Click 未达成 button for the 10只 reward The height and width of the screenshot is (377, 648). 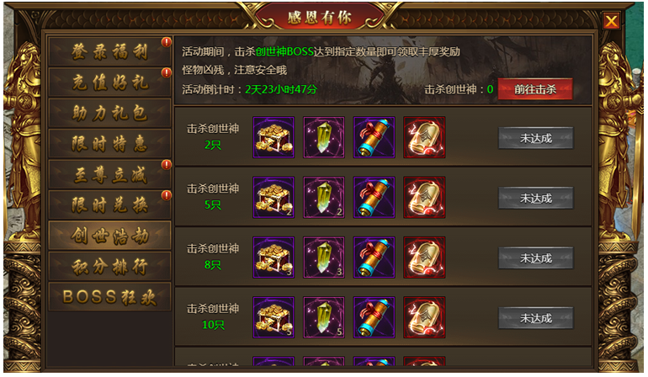[536, 318]
